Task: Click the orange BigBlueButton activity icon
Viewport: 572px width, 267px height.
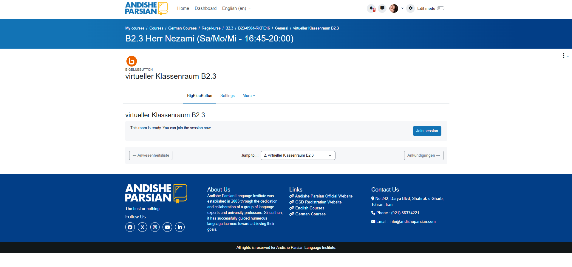Action: [x=132, y=61]
